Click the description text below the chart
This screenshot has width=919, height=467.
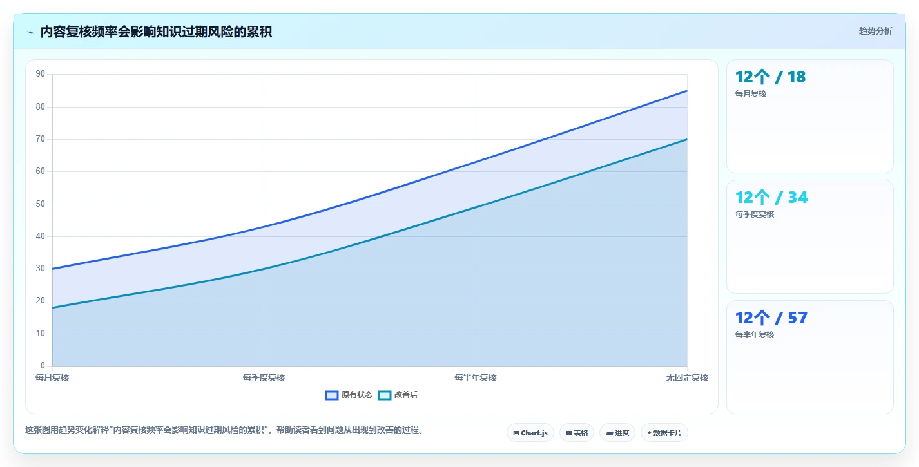(x=224, y=430)
